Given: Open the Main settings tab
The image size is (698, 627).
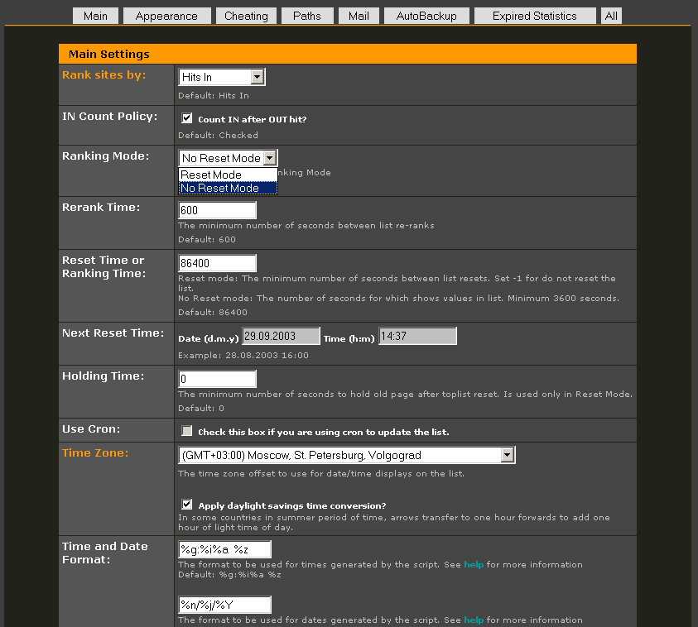Looking at the screenshot, I should point(95,16).
